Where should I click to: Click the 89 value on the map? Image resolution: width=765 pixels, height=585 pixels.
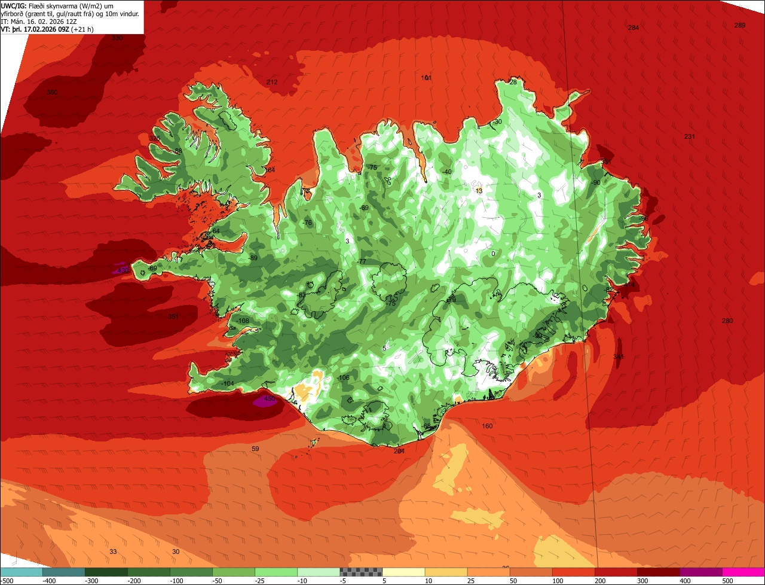[253, 258]
